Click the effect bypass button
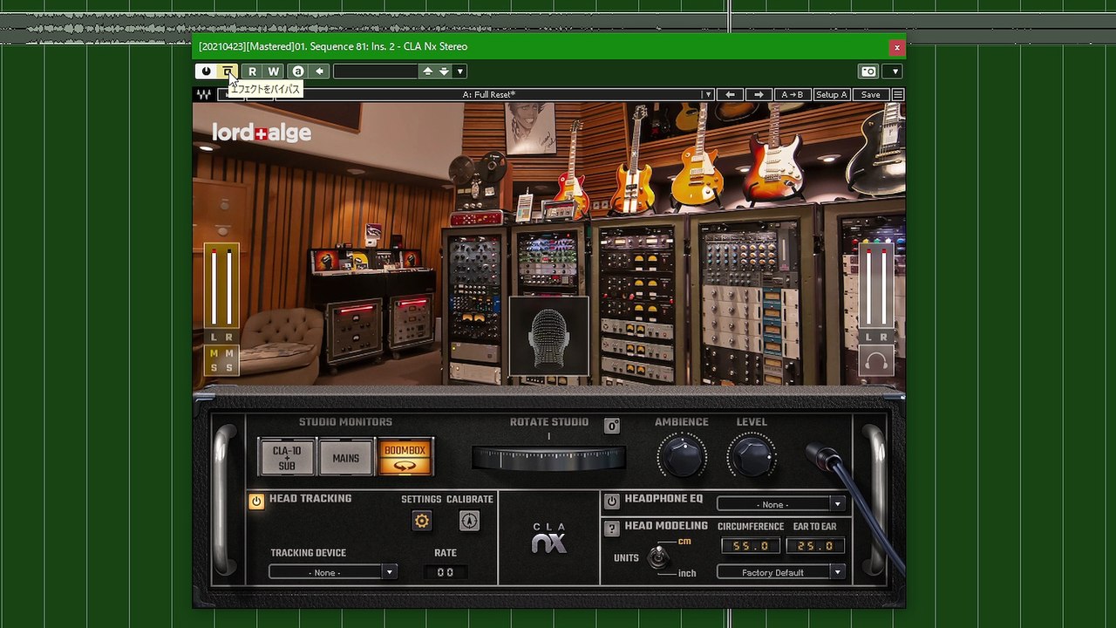Screen dimensions: 1116x628 coord(228,72)
